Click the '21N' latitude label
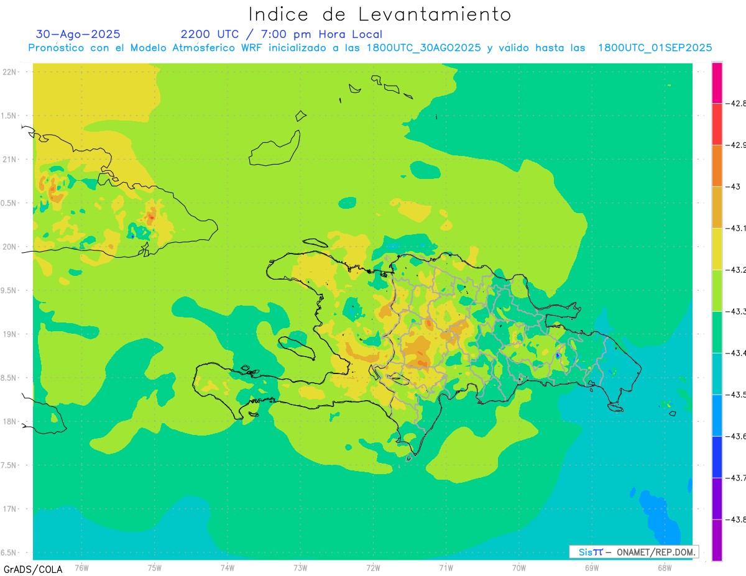The width and height of the screenshot is (746, 576). coord(9,160)
